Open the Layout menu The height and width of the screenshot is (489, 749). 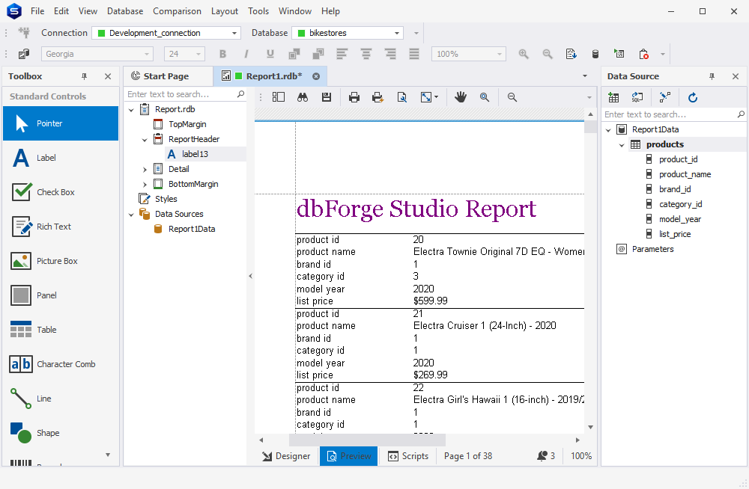click(225, 11)
